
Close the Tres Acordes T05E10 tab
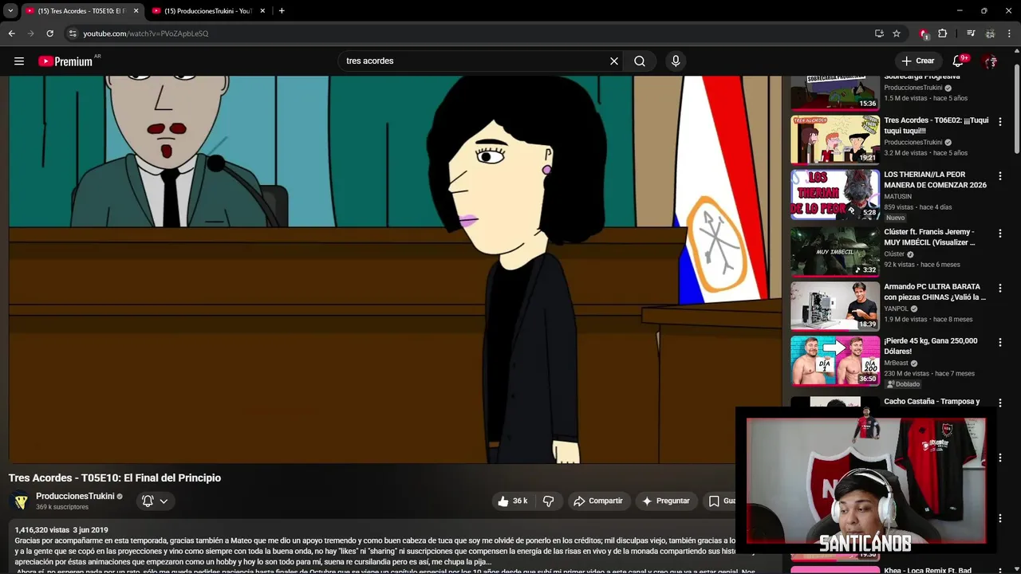(x=136, y=11)
